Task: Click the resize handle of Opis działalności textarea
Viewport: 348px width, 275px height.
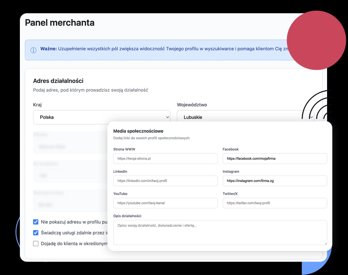Action: 326,244
